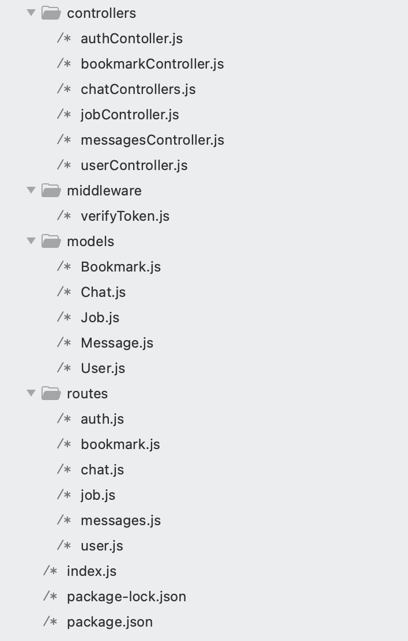
Task: Collapse the controllers folder arrow
Action: click(x=31, y=13)
